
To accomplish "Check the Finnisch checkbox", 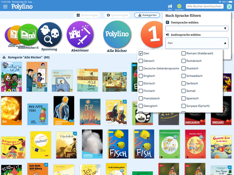I will click(x=141, y=91).
